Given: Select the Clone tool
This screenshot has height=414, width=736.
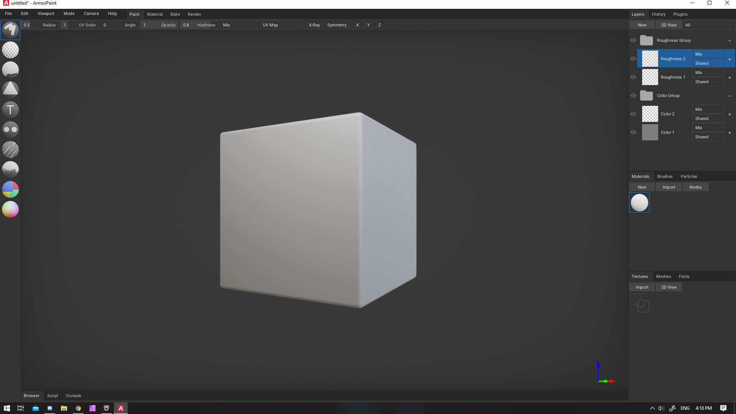Looking at the screenshot, I should click(10, 130).
